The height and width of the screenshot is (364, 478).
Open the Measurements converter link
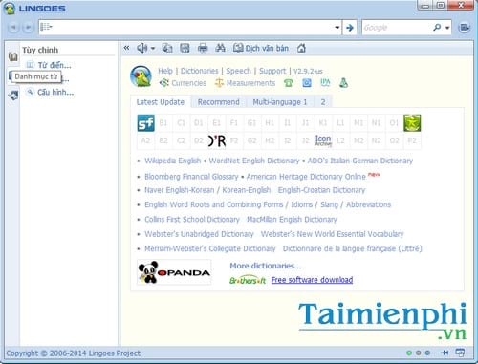(246, 83)
